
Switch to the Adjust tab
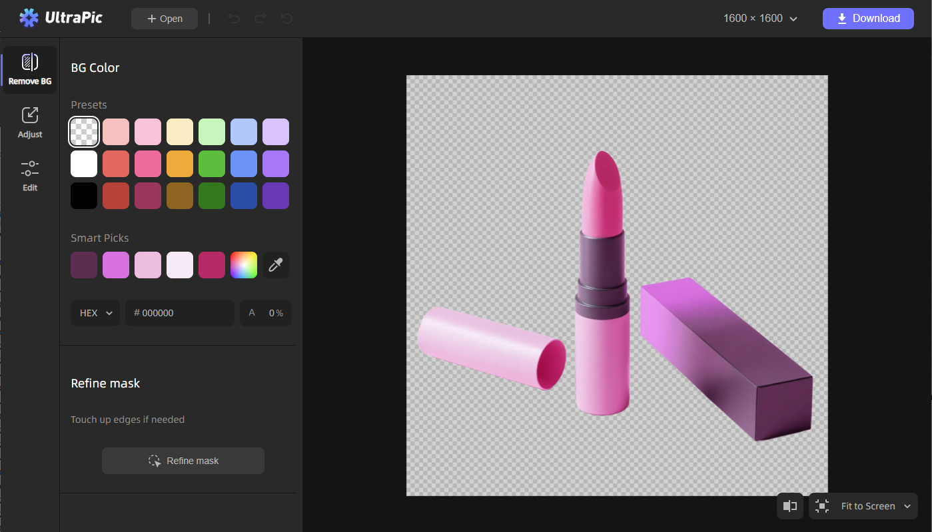30,122
